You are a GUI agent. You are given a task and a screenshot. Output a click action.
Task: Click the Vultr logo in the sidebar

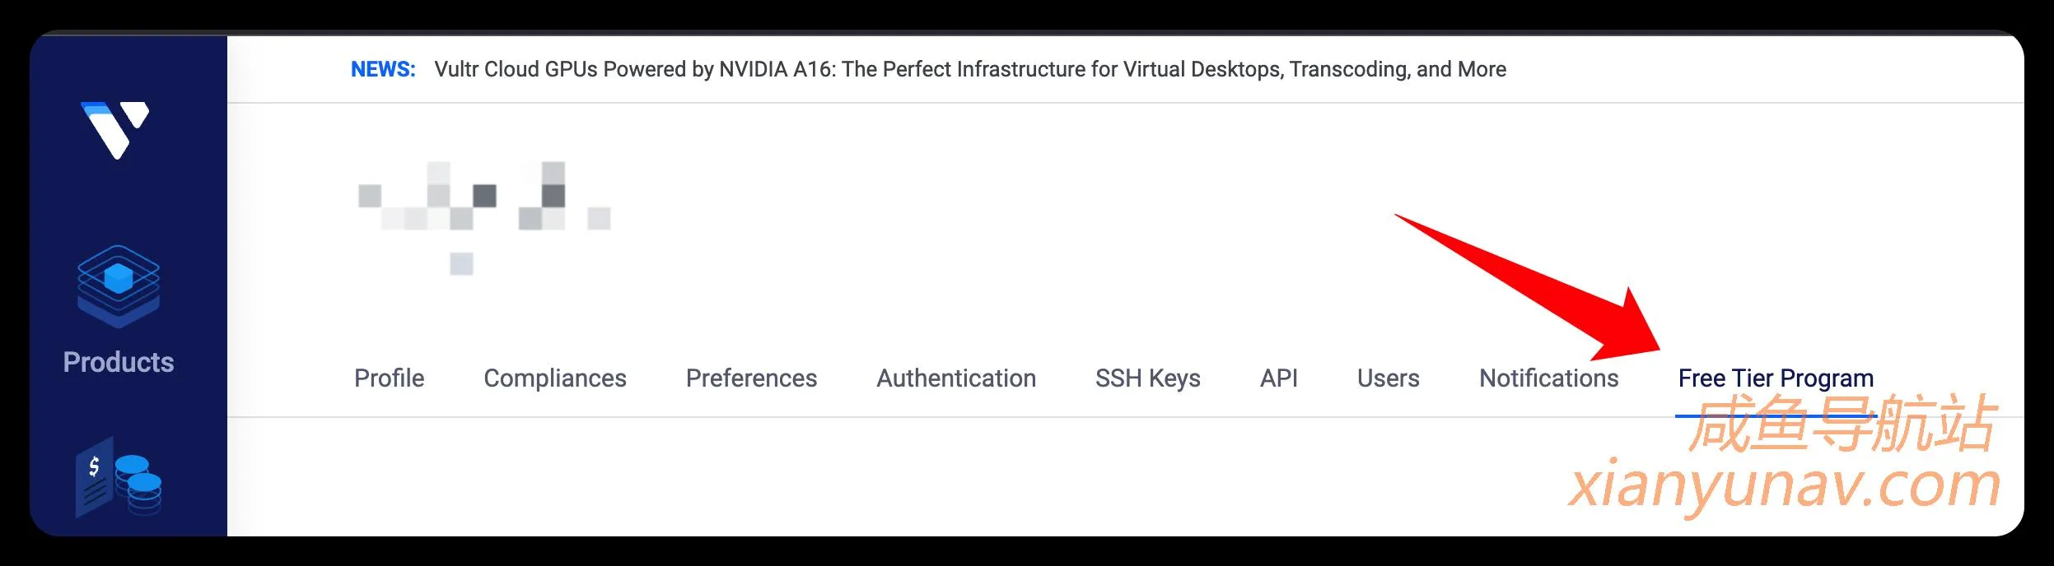coord(115,130)
